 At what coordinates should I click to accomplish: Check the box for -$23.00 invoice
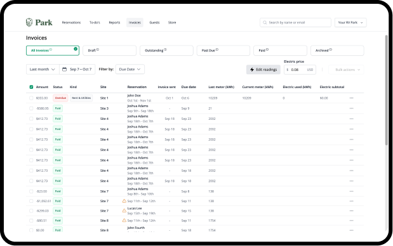coord(31,191)
